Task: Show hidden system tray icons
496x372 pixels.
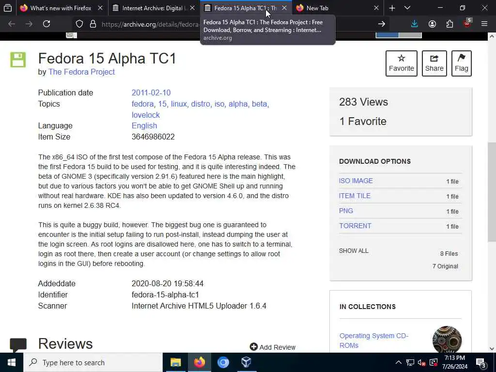Action: 399,362
